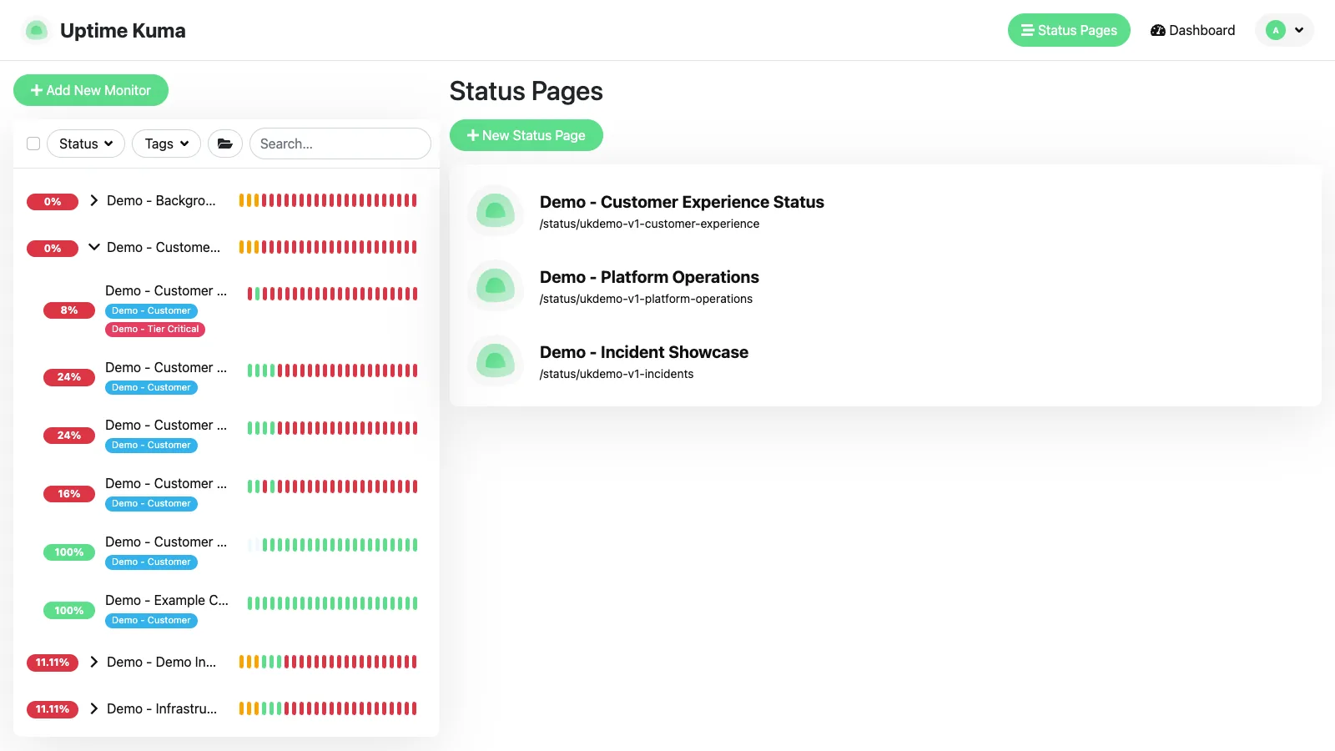
Task: Open the folder filter icon button
Action: [x=225, y=144]
